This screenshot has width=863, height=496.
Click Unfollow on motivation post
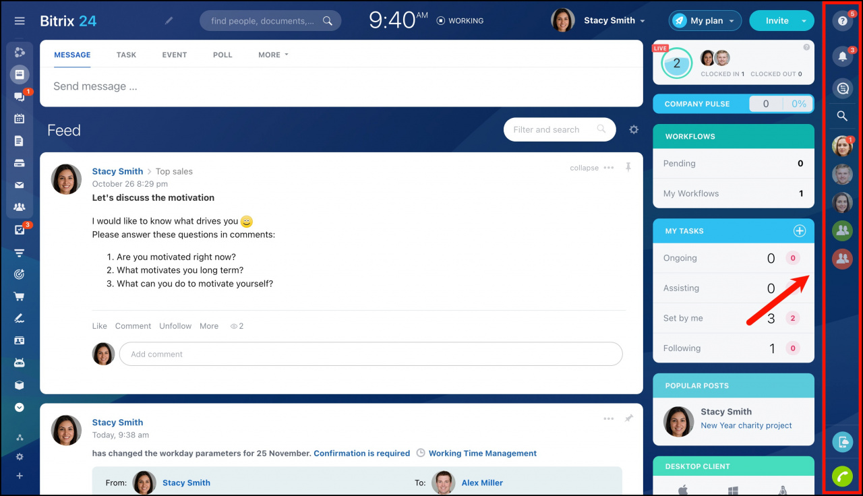175,326
